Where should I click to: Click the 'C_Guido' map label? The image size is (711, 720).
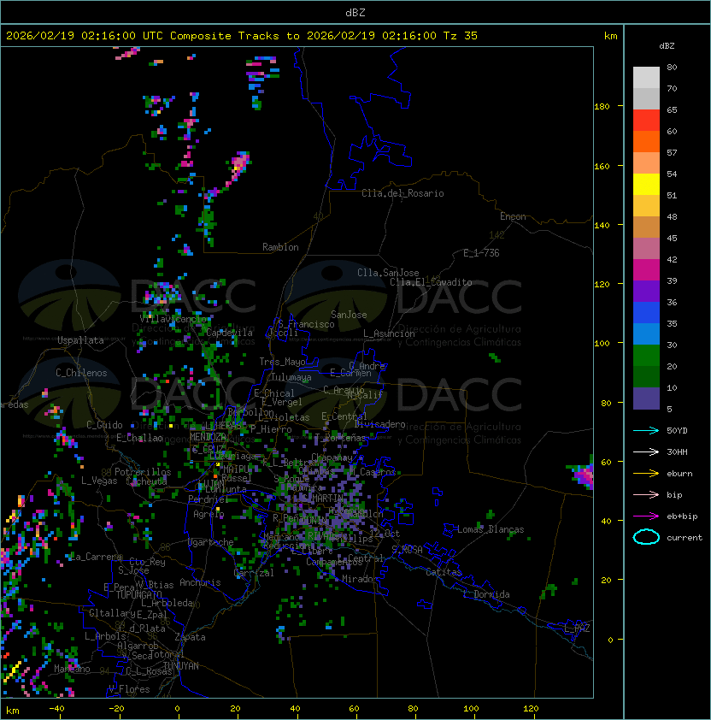[104, 425]
